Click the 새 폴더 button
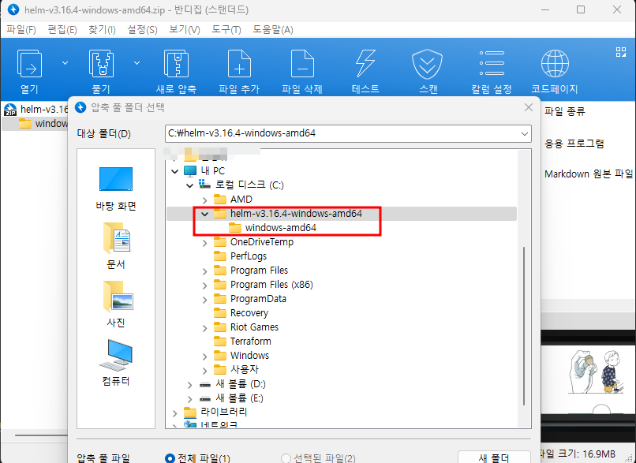Screen dimensions: 636x463 pyautogui.click(x=494, y=457)
